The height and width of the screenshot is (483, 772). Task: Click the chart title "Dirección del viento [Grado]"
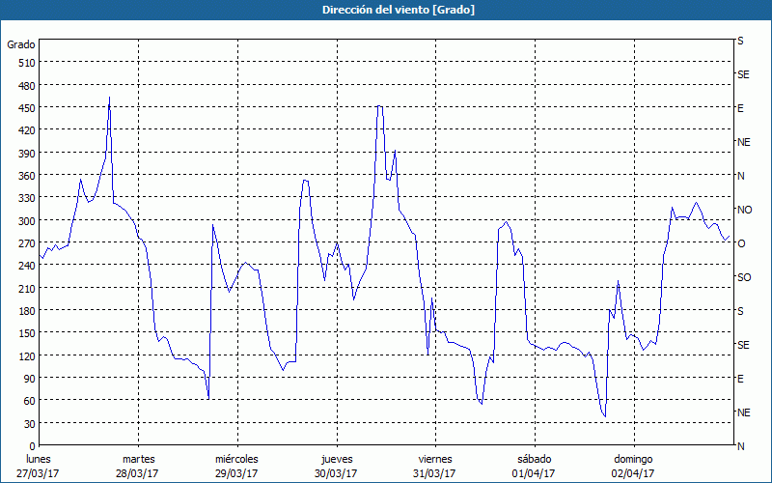385,10
